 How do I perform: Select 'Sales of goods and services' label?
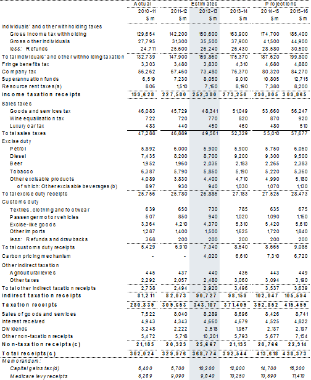[x=39, y=314]
